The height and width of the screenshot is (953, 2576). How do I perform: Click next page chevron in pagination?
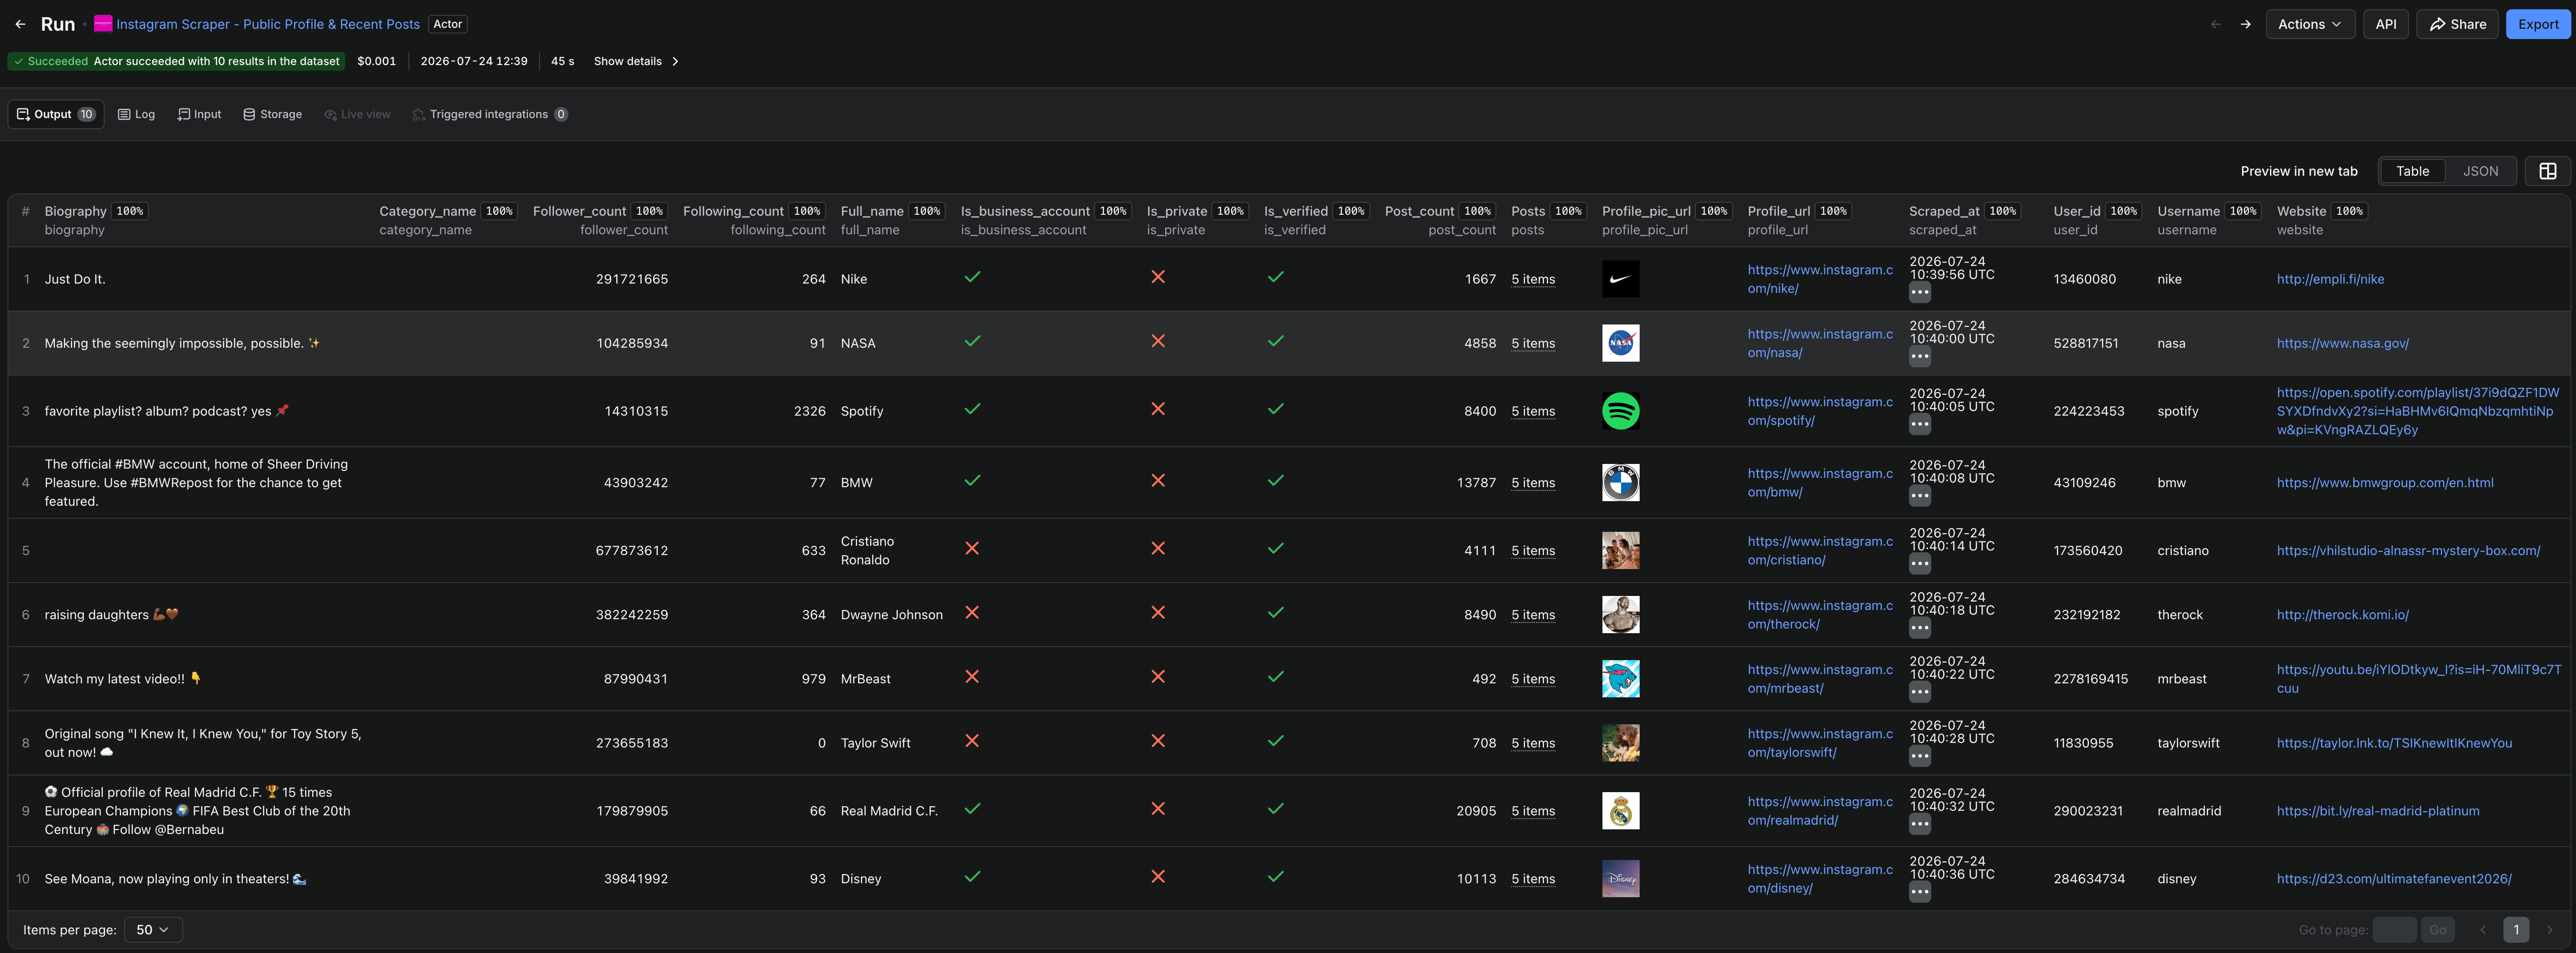(x=2549, y=930)
